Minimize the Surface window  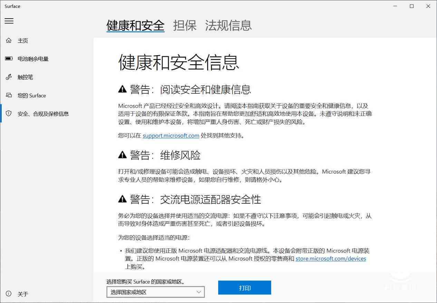click(x=395, y=6)
